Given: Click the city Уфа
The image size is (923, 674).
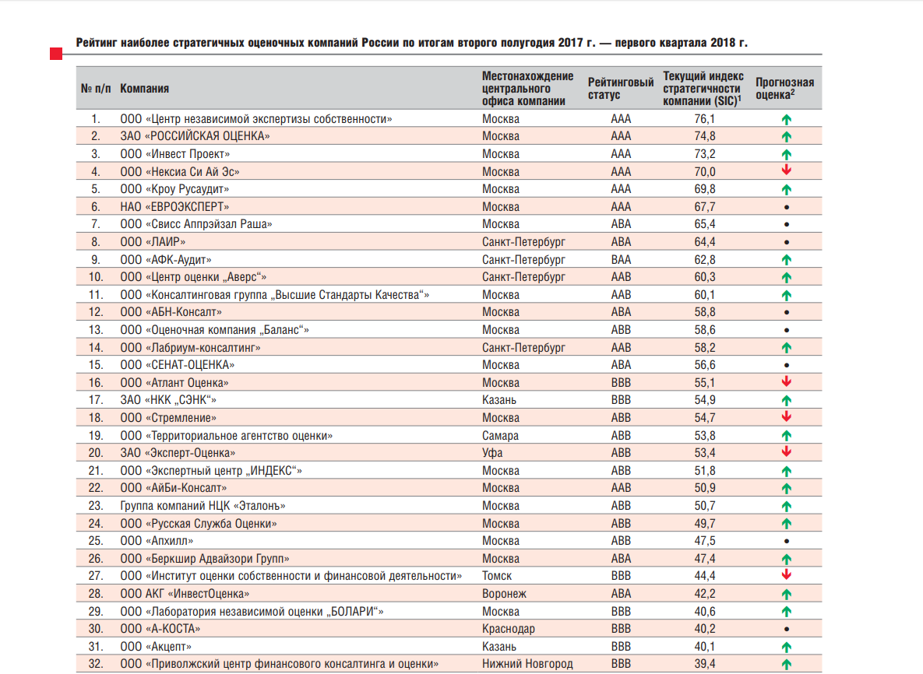Looking at the screenshot, I should (492, 453).
